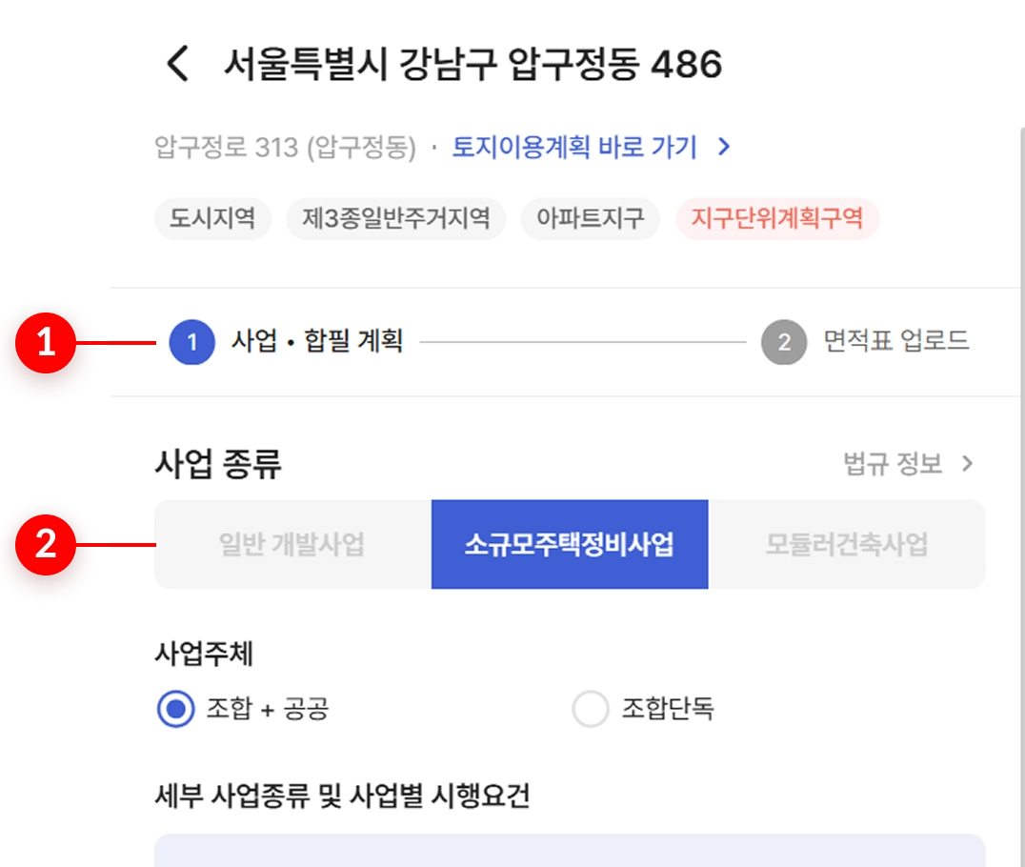Click the back arrow next to the address
The image size is (1025, 867).
point(178,64)
